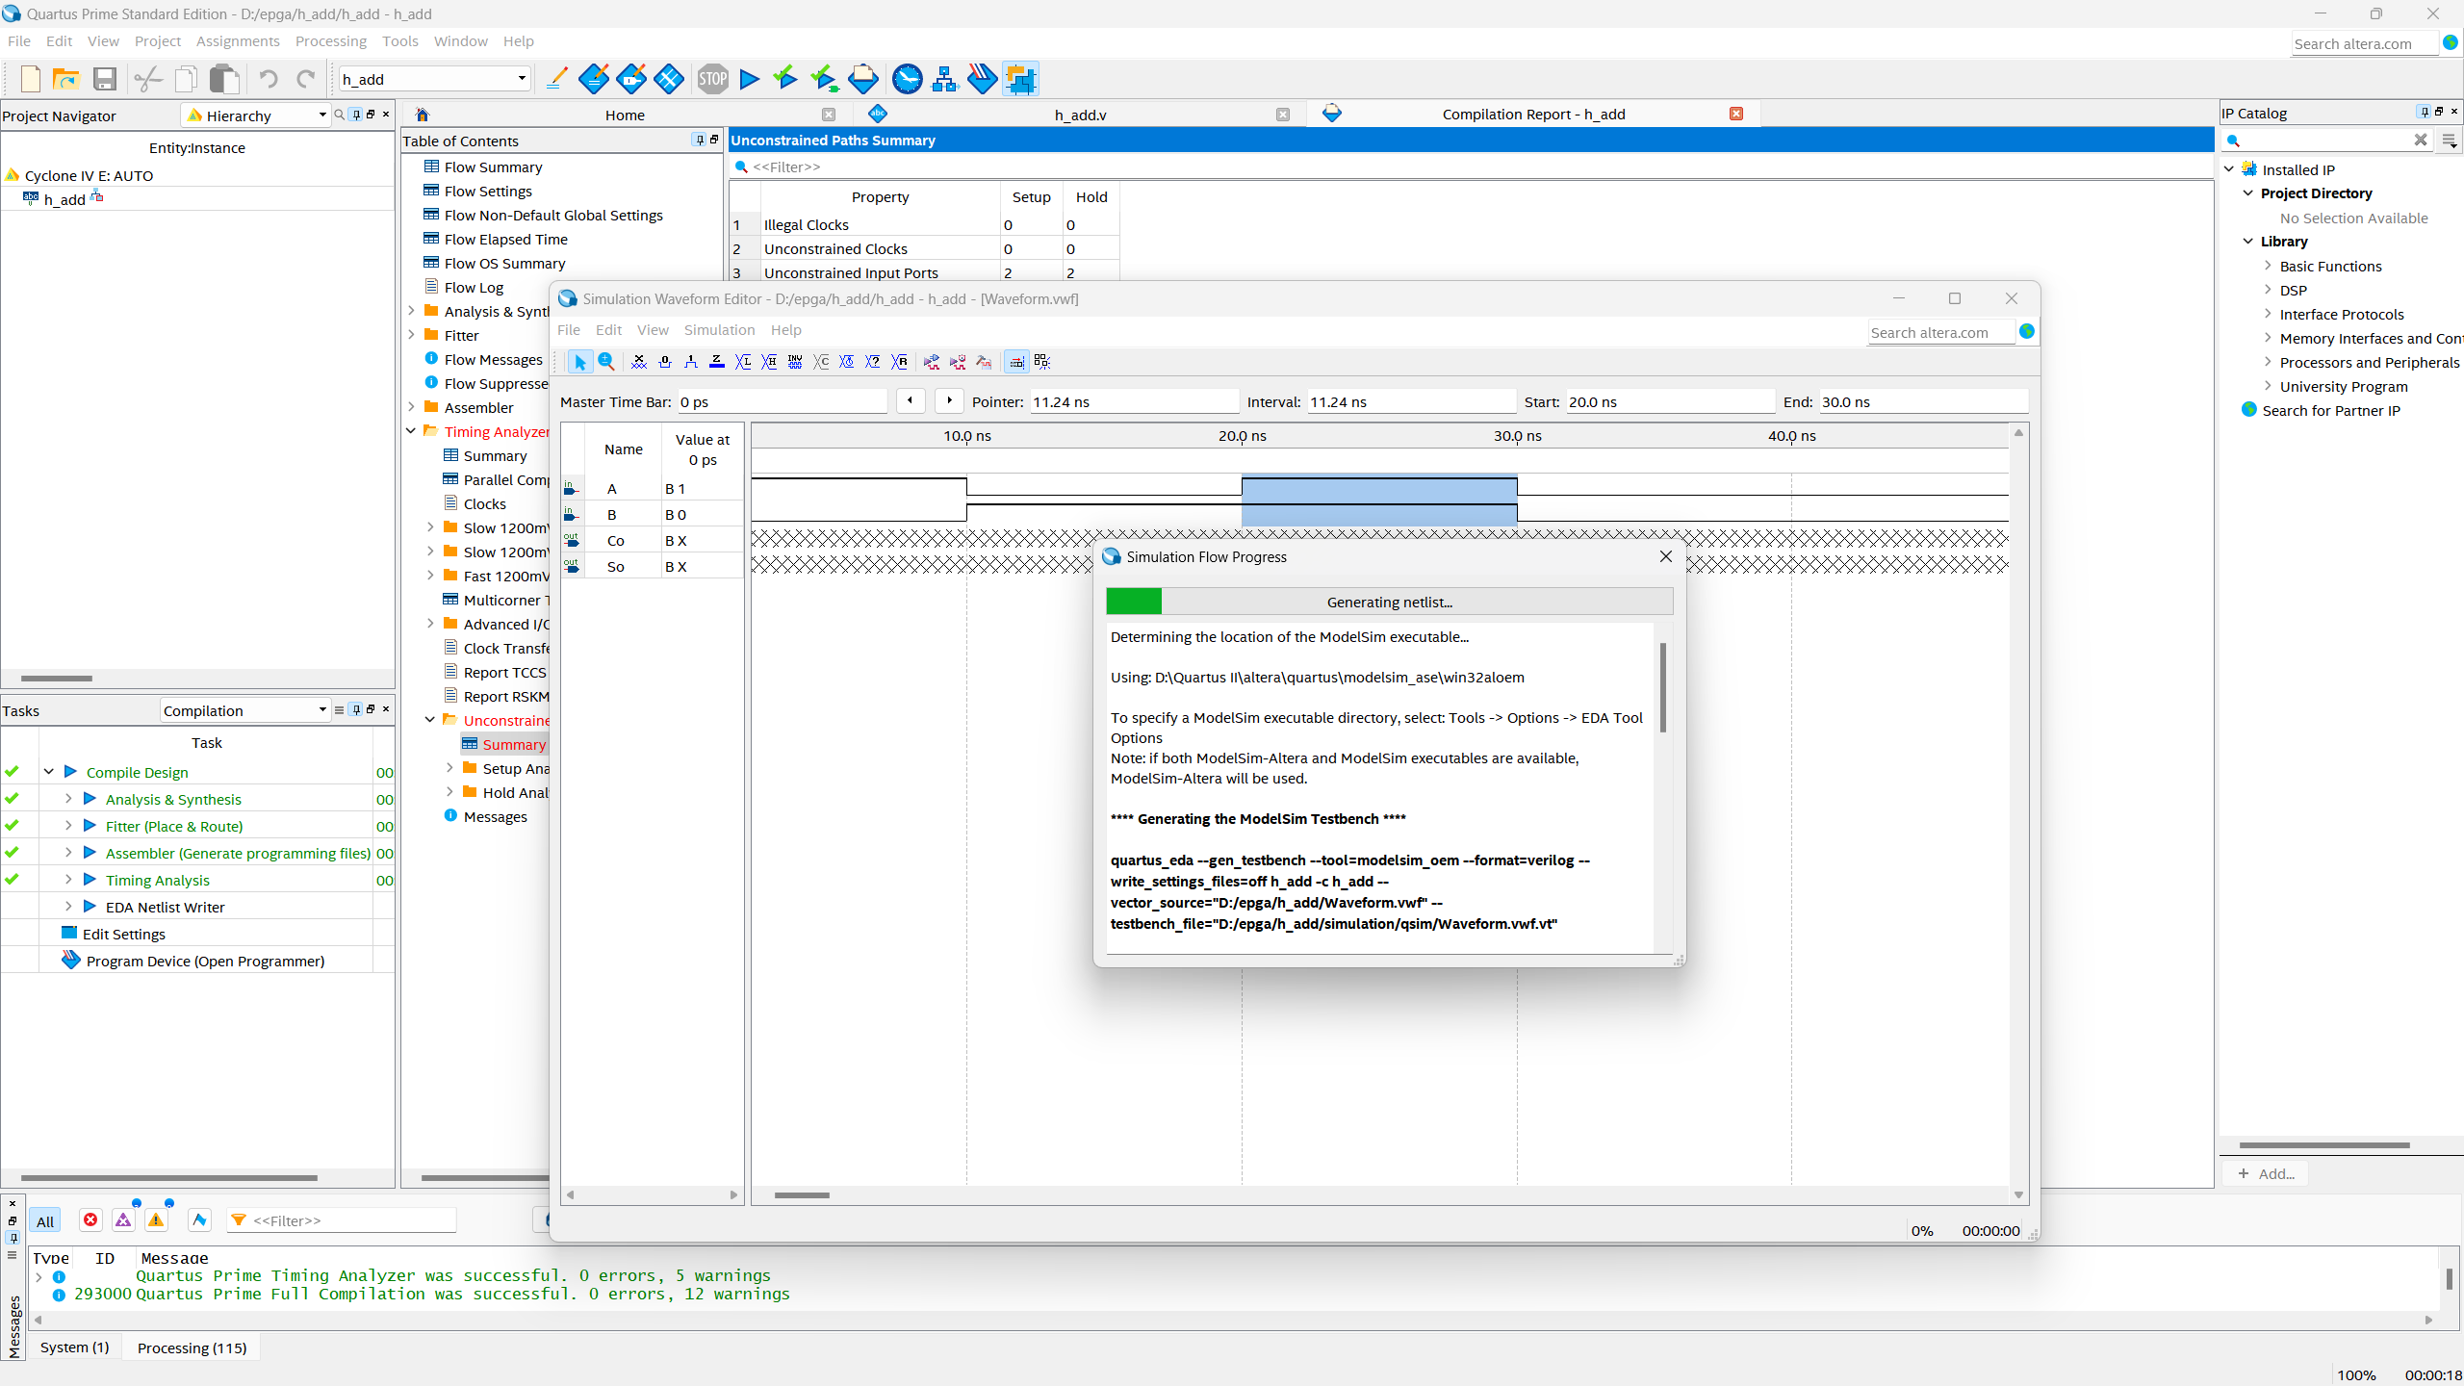Viewport: 2464px width, 1386px height.
Task: Click the High Impedance (Z) waveform icon
Action: point(716,362)
